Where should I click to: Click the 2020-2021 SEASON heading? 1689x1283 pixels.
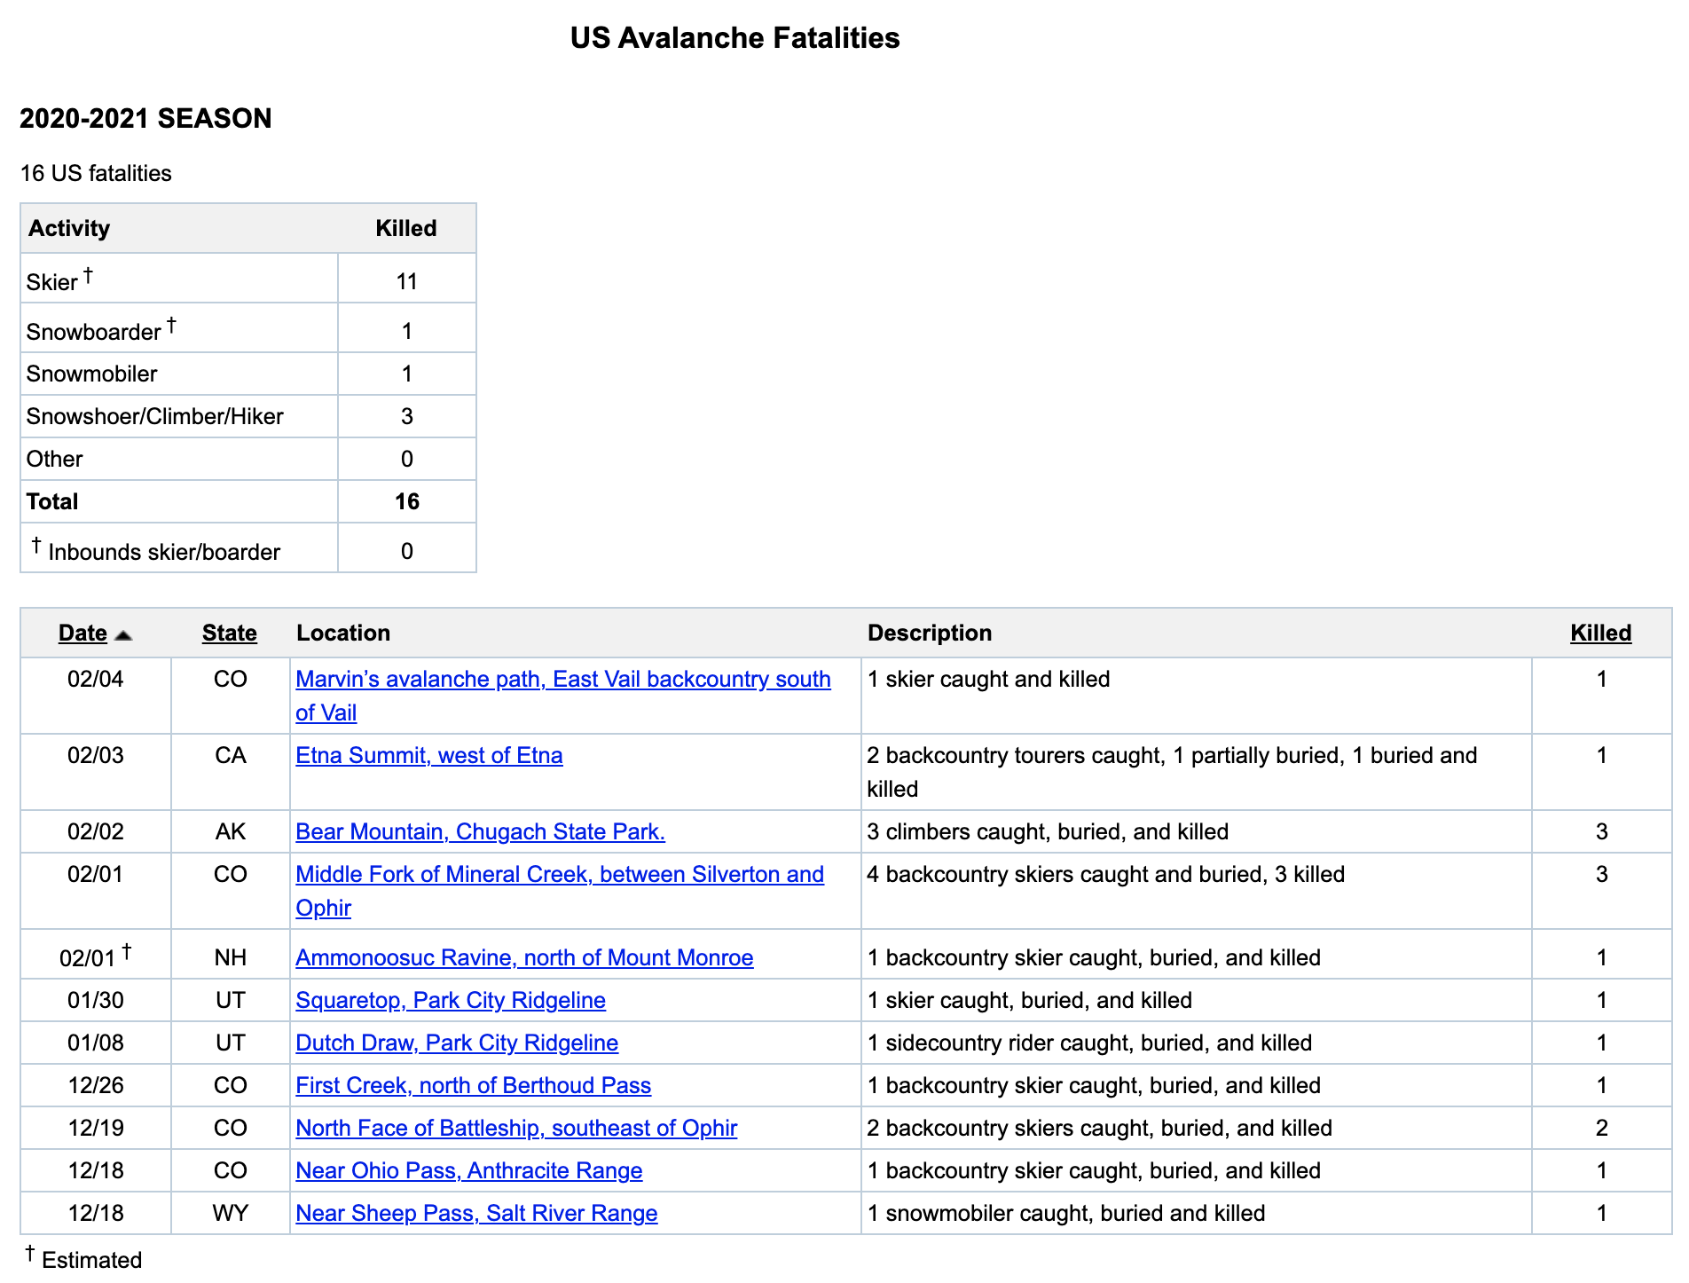point(145,118)
